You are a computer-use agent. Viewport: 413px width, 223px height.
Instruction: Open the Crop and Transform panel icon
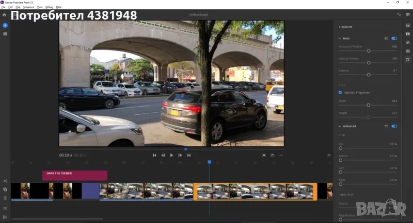pos(408,59)
